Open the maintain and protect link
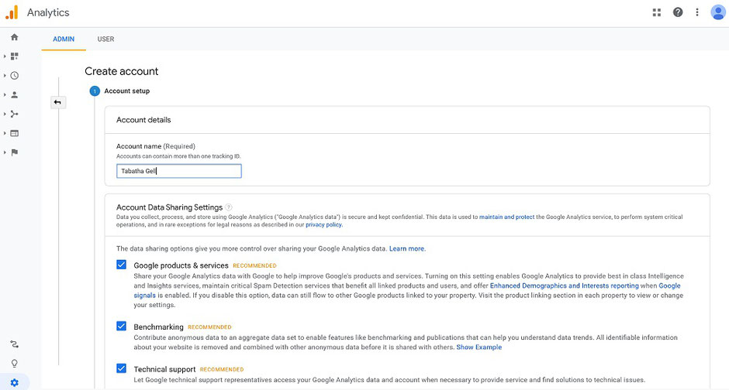 click(506, 217)
